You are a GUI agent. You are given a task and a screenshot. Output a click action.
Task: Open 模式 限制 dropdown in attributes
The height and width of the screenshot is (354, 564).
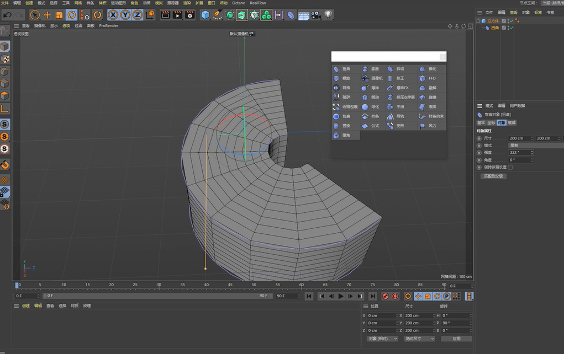pos(536,146)
